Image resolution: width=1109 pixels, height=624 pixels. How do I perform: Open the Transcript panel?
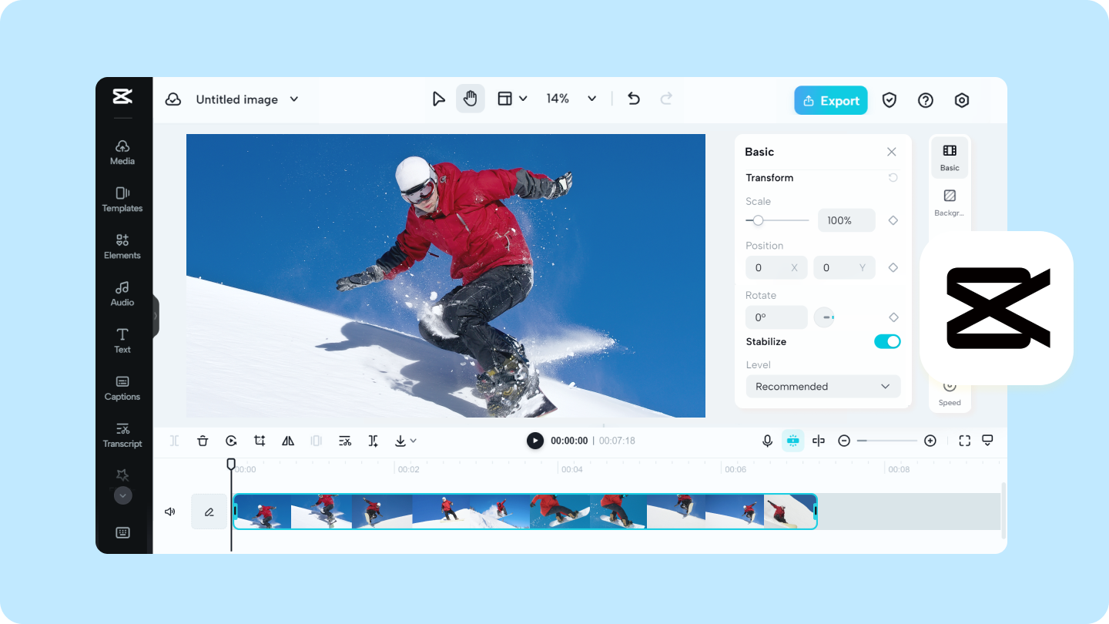(x=122, y=434)
